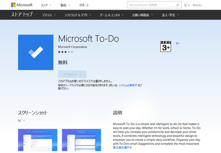Click the IARC 3+ rating badge
The image size is (221, 153).
click(x=166, y=46)
